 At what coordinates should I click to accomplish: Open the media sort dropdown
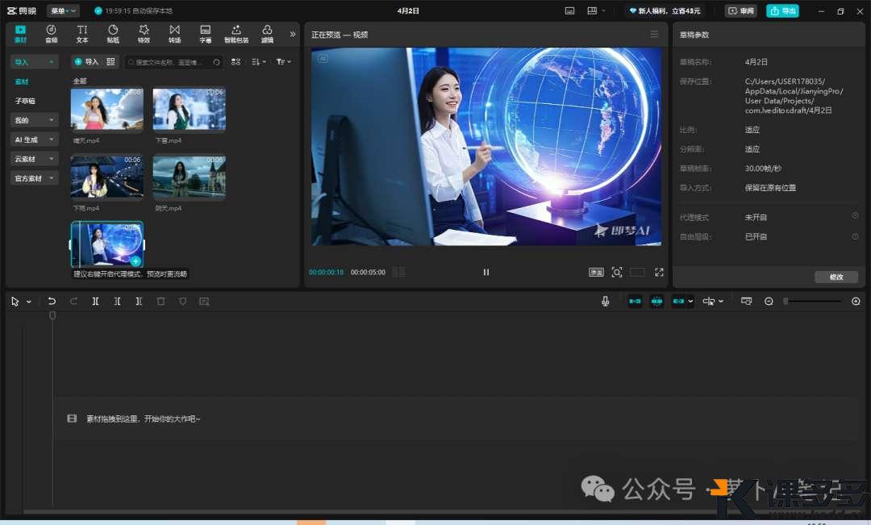258,61
